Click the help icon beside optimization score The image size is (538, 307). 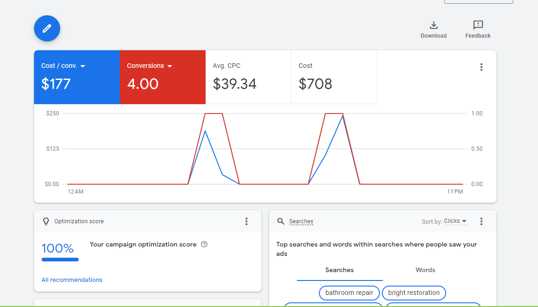(204, 245)
